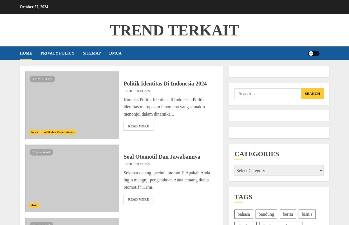The image size is (349, 225).
Task: Select the berita tag
Action: click(x=288, y=214)
